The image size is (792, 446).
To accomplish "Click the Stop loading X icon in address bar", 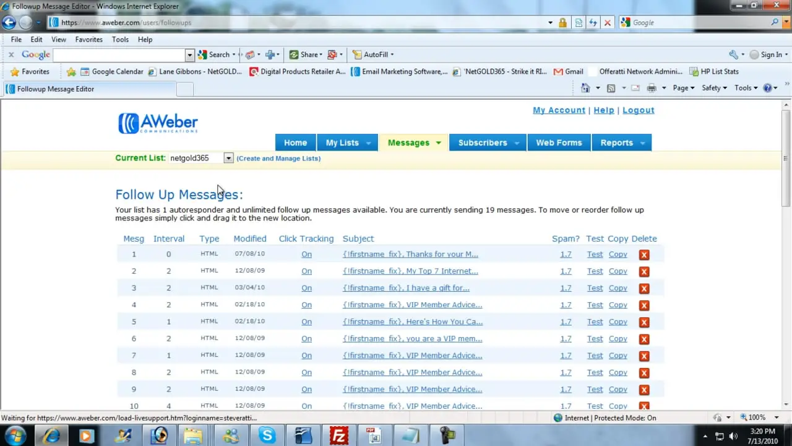I will [x=607, y=22].
